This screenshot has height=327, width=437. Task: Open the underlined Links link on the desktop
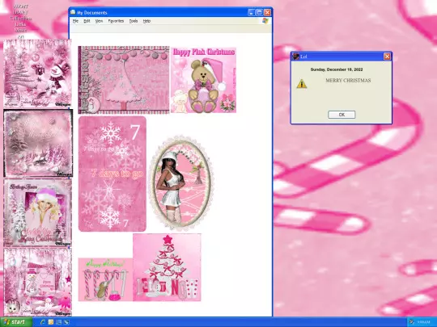[21, 24]
